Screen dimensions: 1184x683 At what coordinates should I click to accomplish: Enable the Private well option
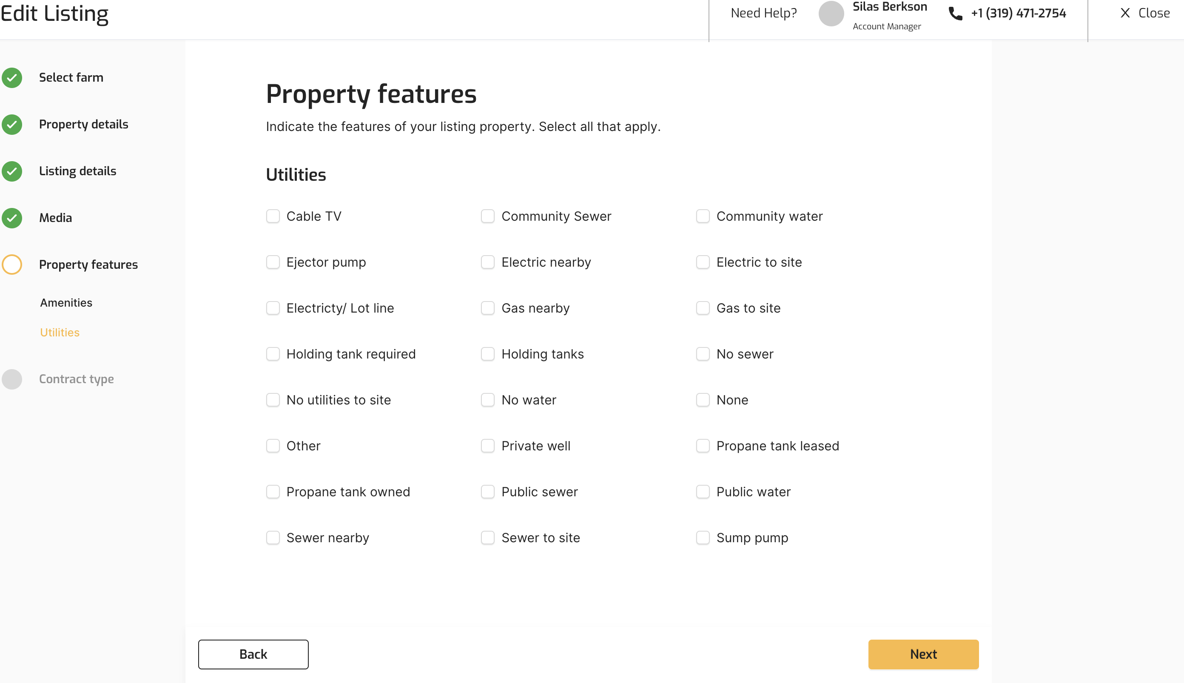[x=488, y=446]
